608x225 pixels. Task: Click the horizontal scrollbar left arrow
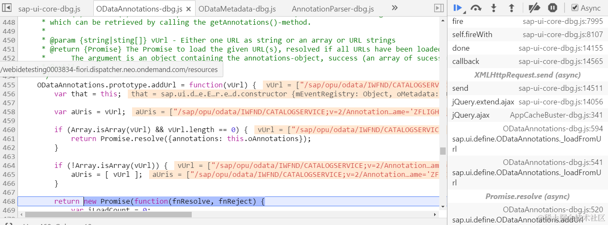tap(21, 214)
